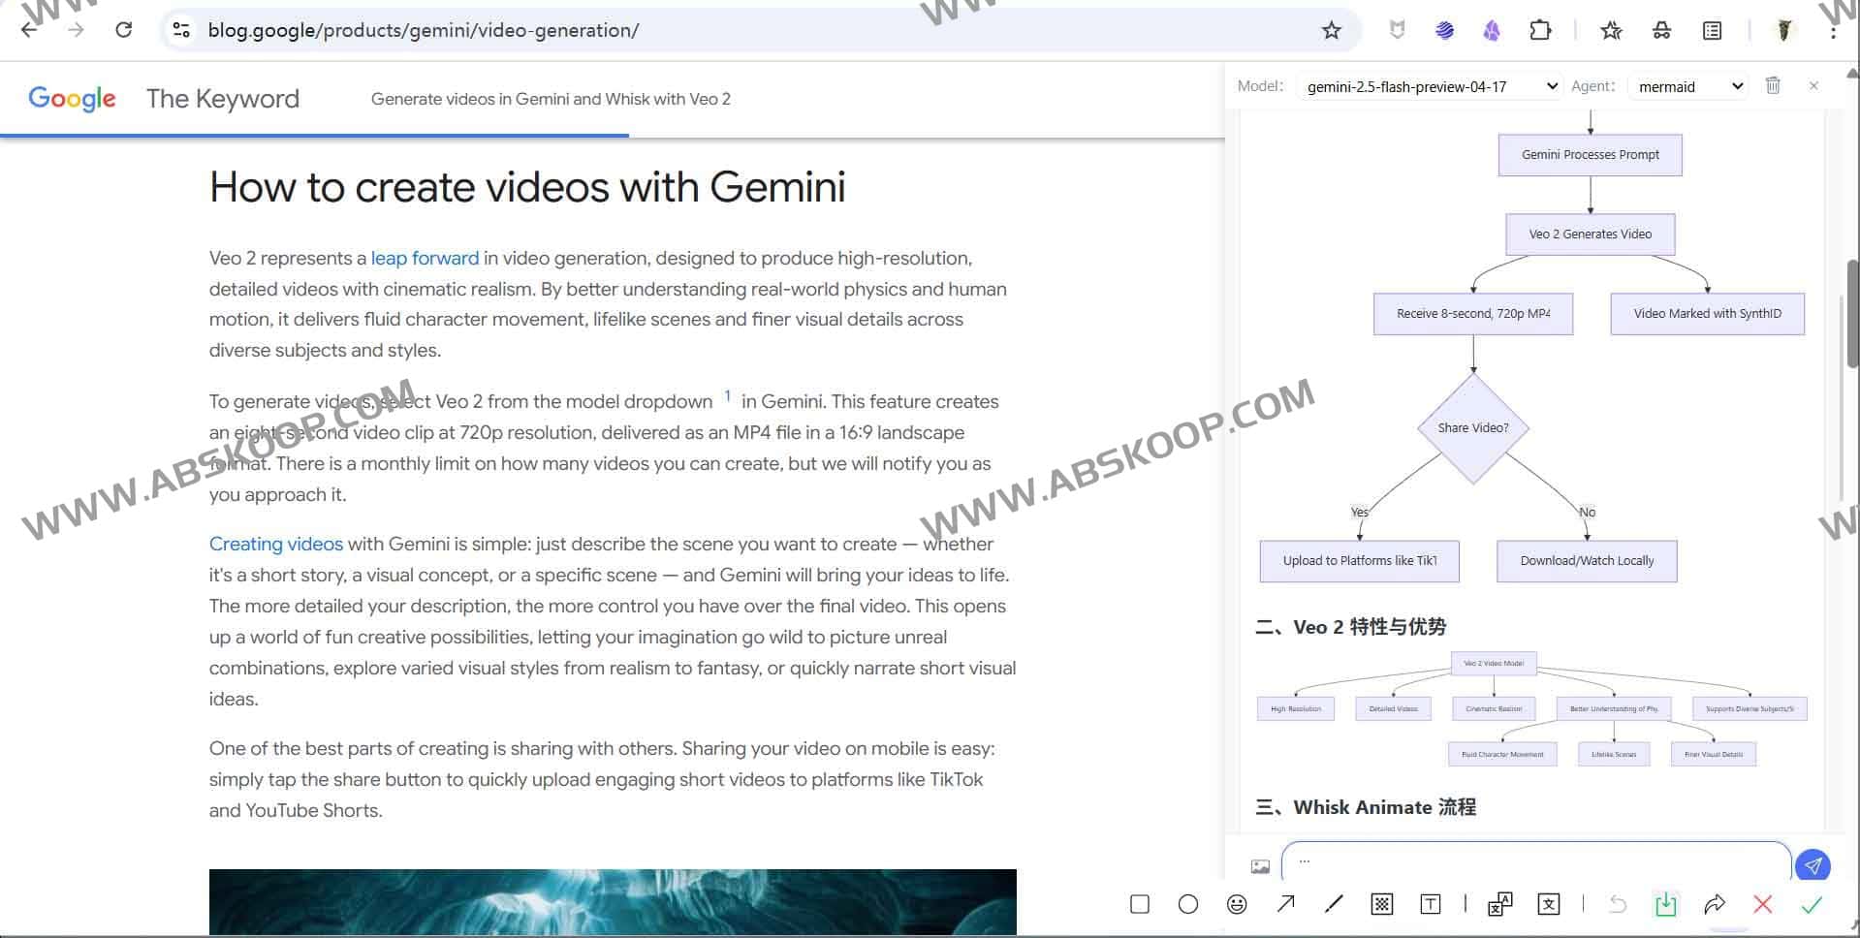
Task: Change the Agent to something other than mermaid
Action: coord(1687,86)
